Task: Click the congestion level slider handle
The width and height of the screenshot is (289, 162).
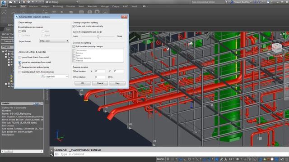Action: (x=98, y=36)
